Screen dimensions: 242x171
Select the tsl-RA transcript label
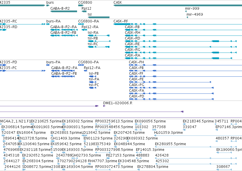click(93, 33)
